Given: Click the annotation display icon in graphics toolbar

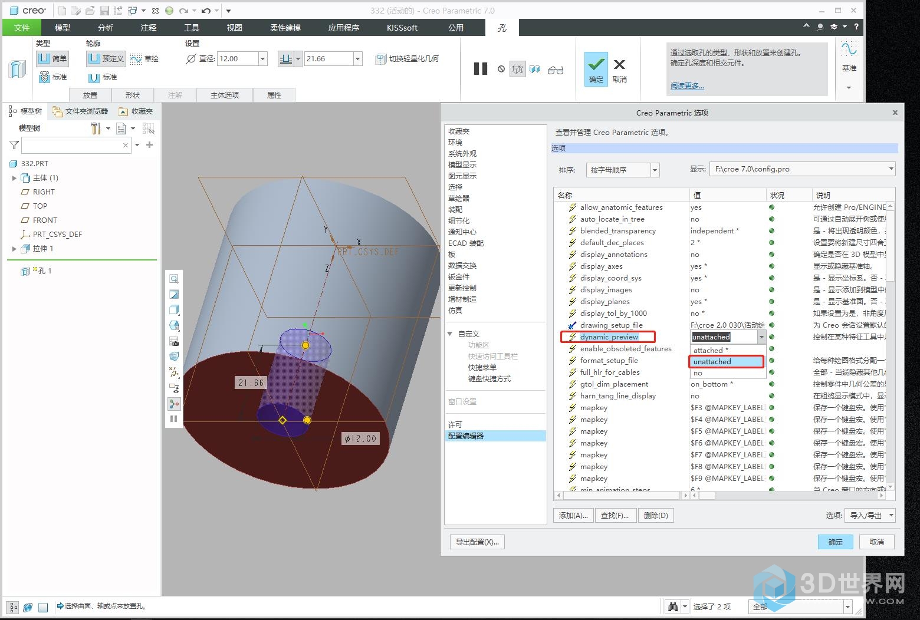Looking at the screenshot, I should point(174,388).
